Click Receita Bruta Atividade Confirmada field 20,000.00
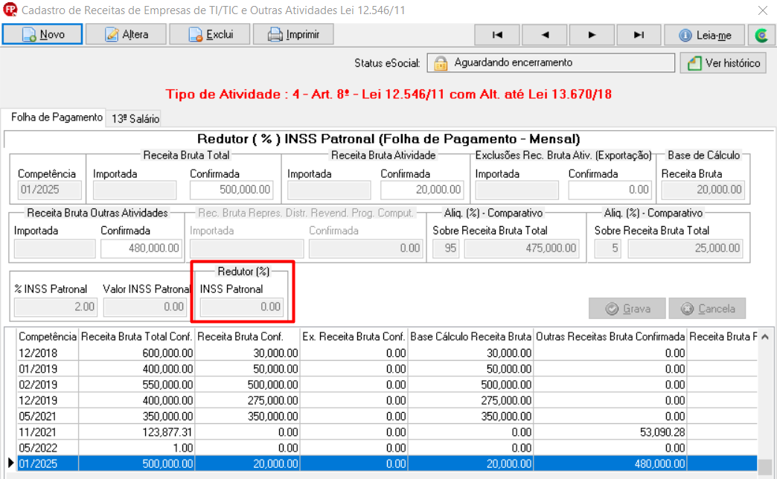The image size is (777, 479). 421,190
